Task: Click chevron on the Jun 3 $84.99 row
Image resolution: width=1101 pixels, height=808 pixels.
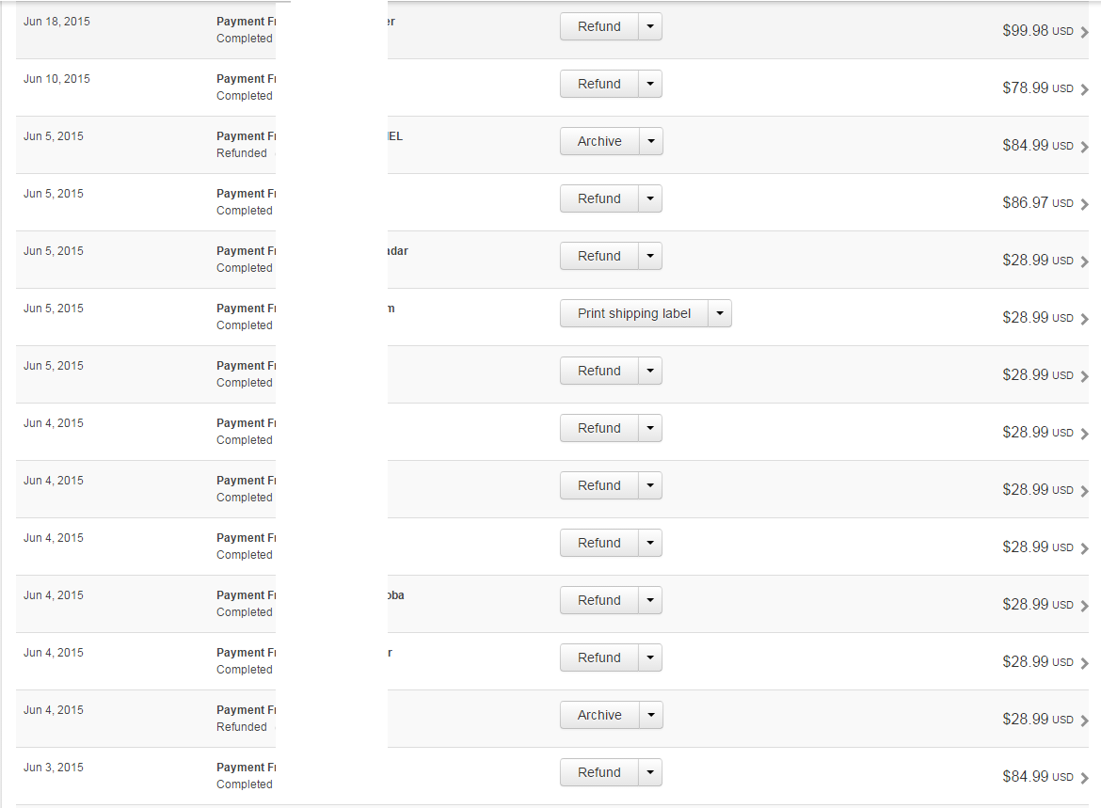Action: point(1085,778)
